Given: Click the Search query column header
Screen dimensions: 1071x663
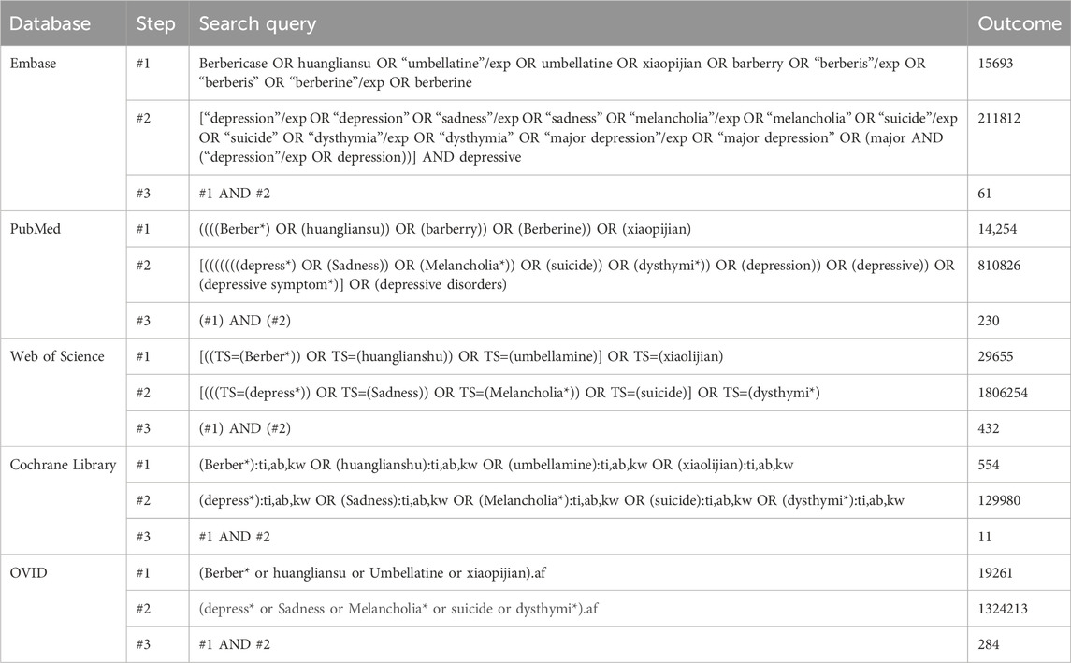Looking at the screenshot, I should point(257,23).
